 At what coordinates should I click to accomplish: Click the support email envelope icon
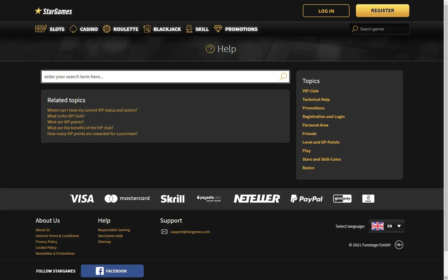point(164,232)
